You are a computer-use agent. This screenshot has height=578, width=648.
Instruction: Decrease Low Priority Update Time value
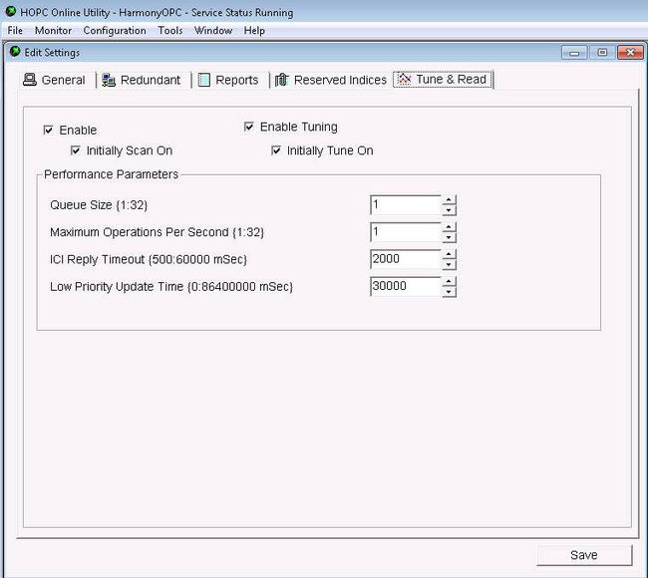(449, 292)
